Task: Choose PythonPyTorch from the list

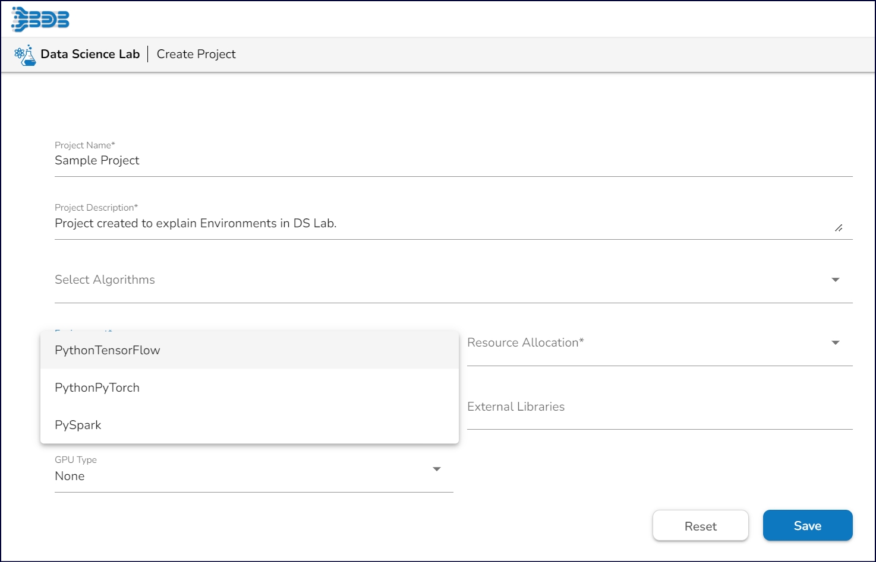Action: tap(97, 388)
